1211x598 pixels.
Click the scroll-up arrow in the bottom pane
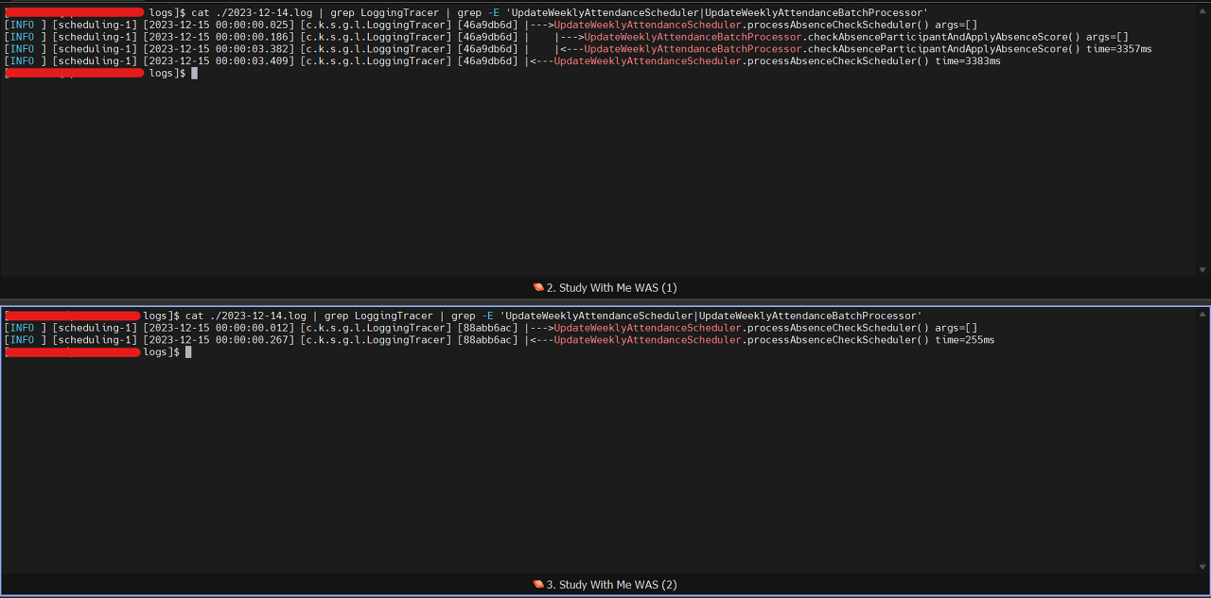click(x=1203, y=315)
